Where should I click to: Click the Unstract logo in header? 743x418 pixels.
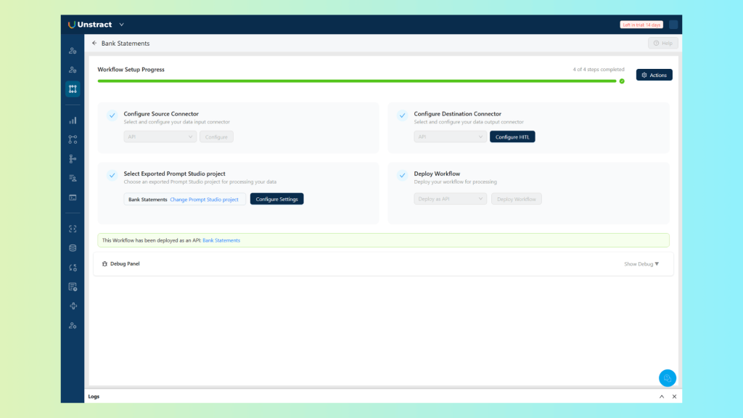tap(90, 25)
